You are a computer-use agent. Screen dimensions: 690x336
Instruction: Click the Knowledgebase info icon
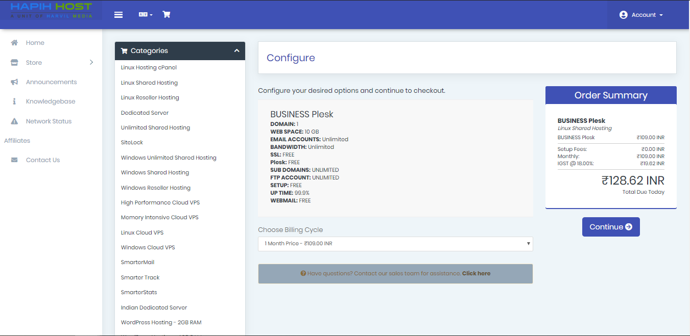point(15,101)
